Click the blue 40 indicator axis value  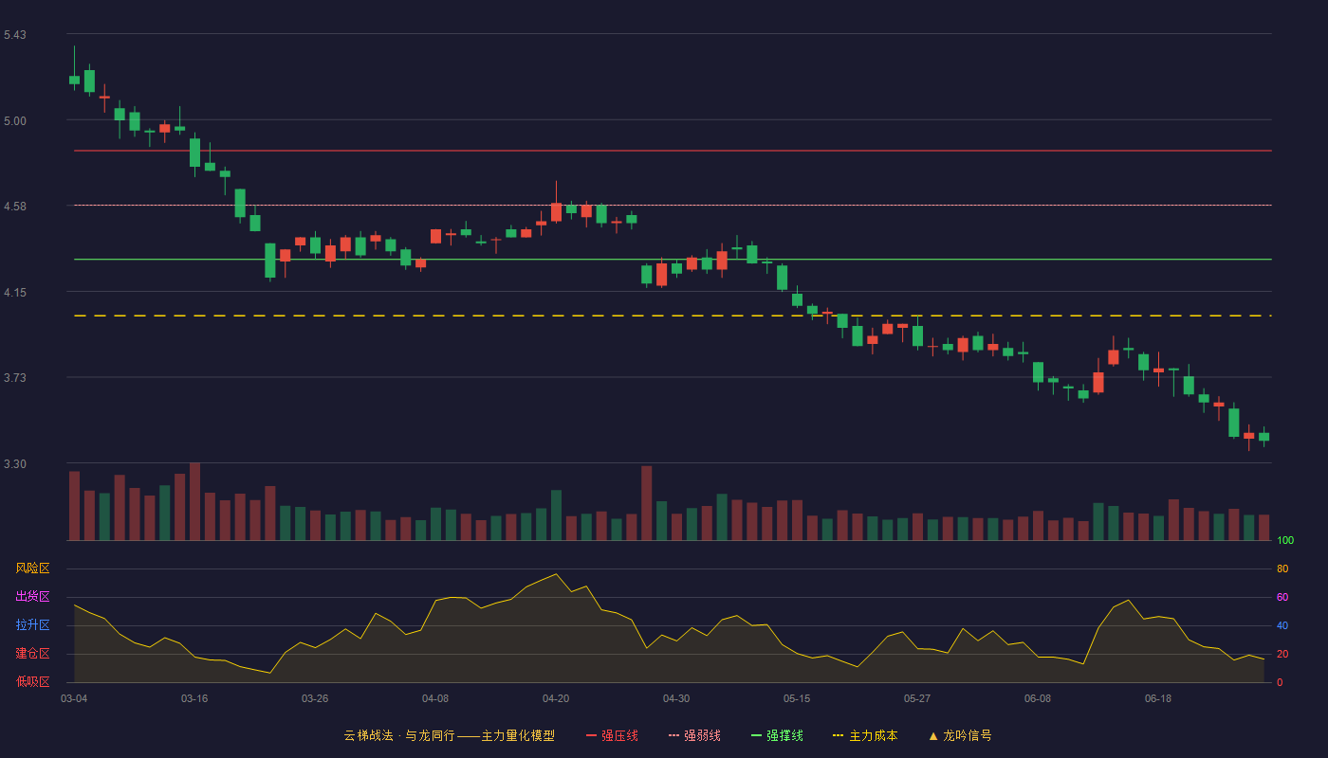tap(1282, 626)
